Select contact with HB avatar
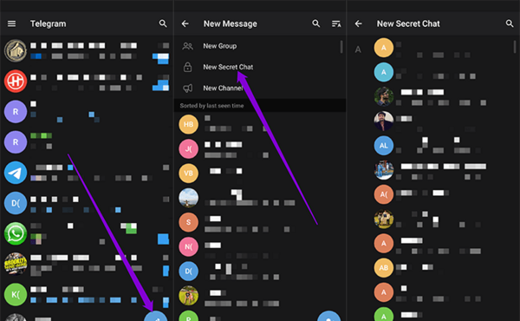Image resolution: width=520 pixels, height=321 pixels. coord(260,124)
